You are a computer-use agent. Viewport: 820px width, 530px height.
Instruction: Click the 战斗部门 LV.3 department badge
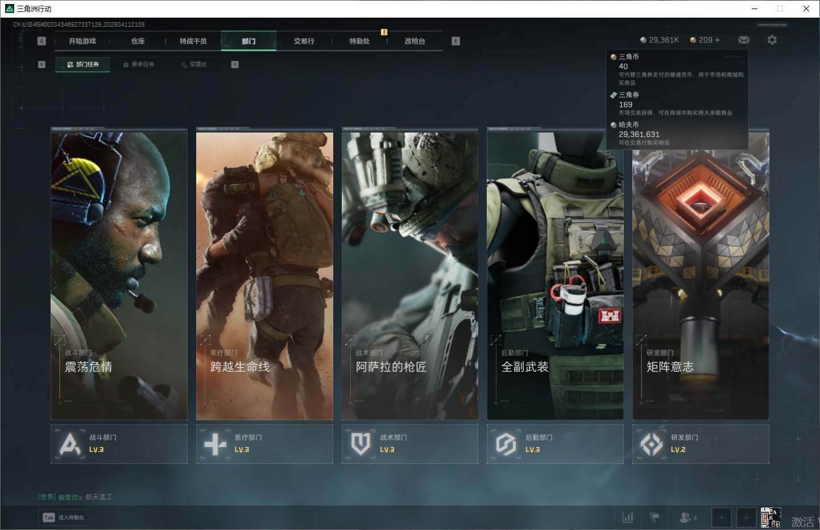pos(119,444)
